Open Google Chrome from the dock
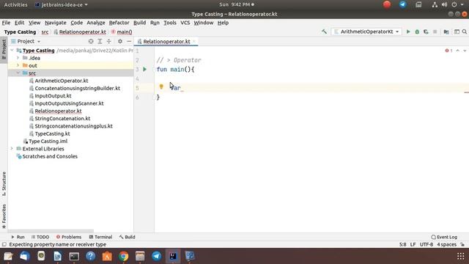 click(124, 256)
